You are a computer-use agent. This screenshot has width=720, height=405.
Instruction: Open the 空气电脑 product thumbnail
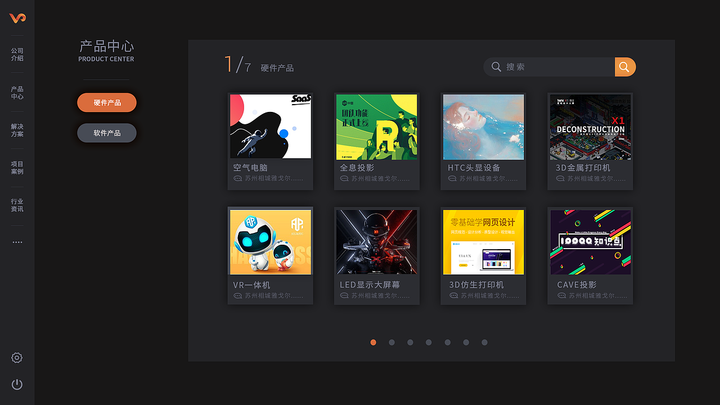[x=271, y=127]
